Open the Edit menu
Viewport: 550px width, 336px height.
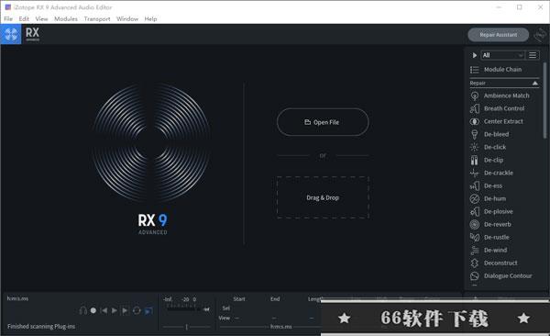(24, 18)
